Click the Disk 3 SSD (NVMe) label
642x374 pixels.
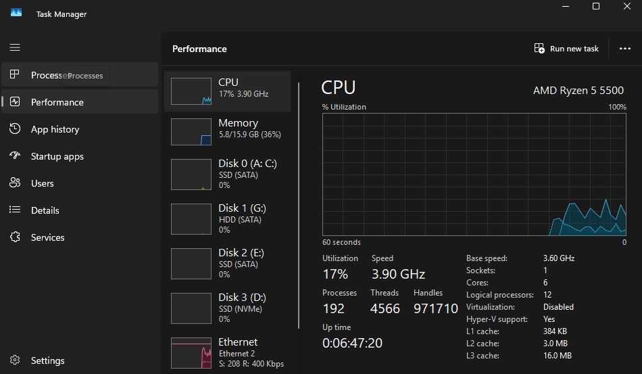[241, 309]
